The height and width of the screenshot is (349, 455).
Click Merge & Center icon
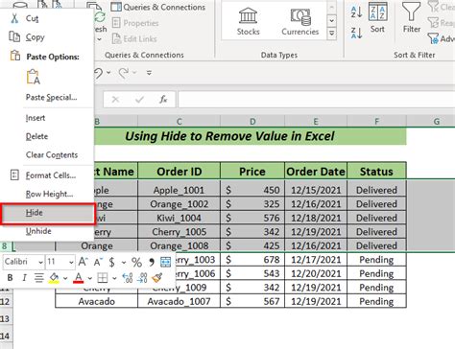point(165,262)
